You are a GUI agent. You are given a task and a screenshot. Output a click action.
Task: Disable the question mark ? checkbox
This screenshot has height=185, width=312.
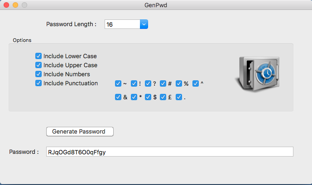point(148,83)
